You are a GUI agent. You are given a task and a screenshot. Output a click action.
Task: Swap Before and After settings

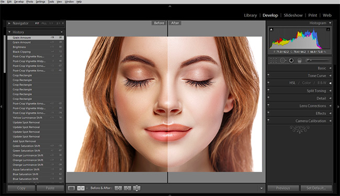[x=137, y=188]
